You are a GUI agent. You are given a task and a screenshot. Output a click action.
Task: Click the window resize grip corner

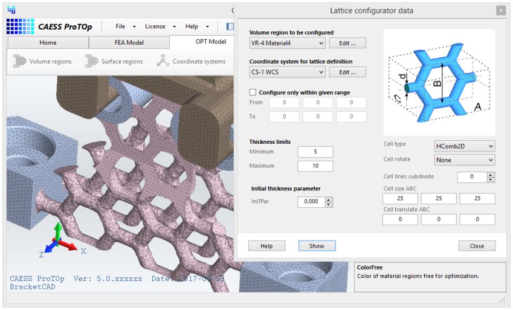tap(503, 299)
